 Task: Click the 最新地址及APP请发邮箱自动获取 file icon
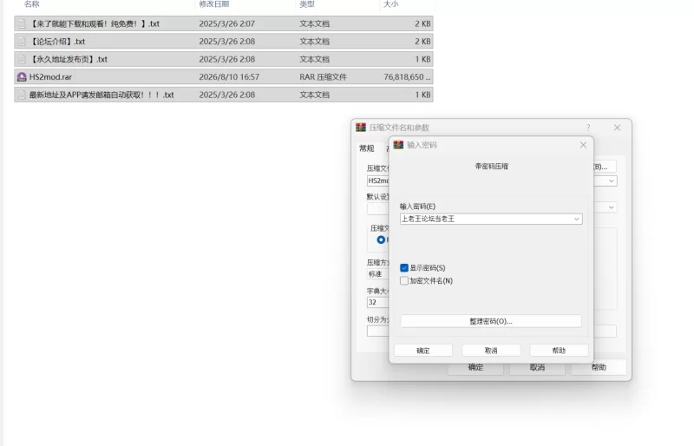click(21, 95)
